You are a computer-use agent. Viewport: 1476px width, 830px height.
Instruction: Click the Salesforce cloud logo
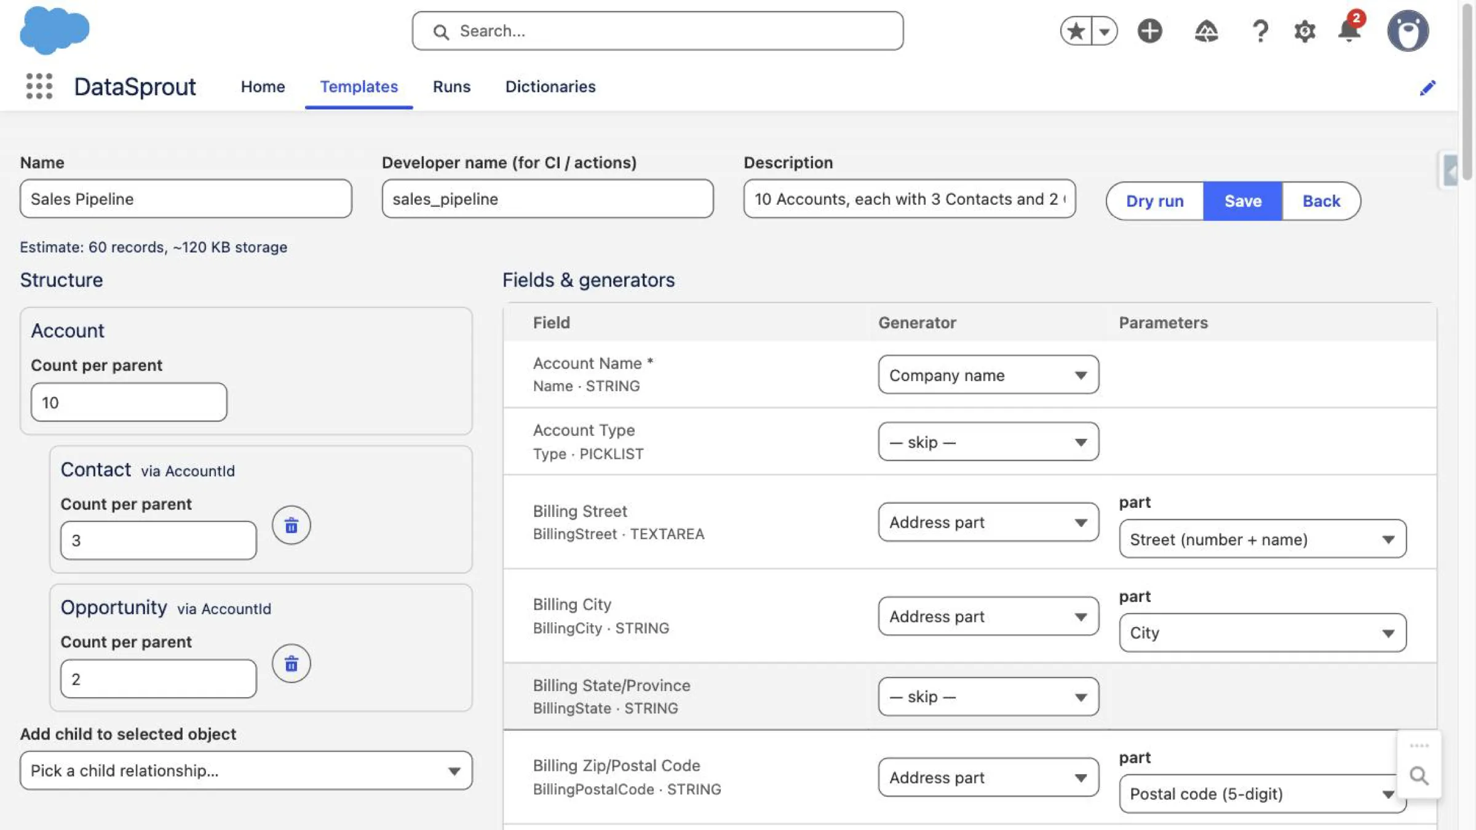point(54,30)
